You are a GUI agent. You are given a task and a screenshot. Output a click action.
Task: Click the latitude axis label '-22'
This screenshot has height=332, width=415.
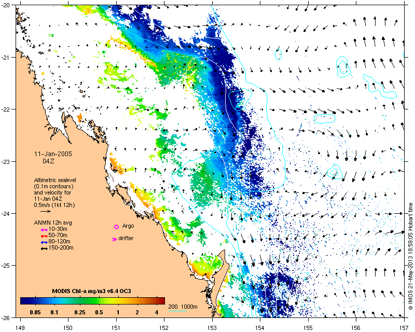click(x=5, y=109)
